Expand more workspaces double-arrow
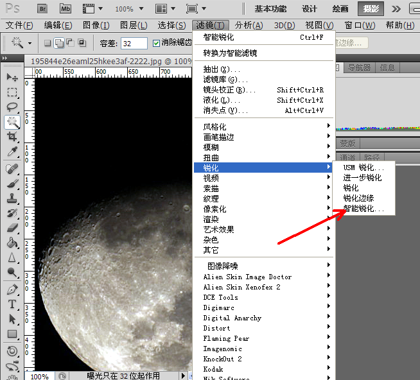 396,9
